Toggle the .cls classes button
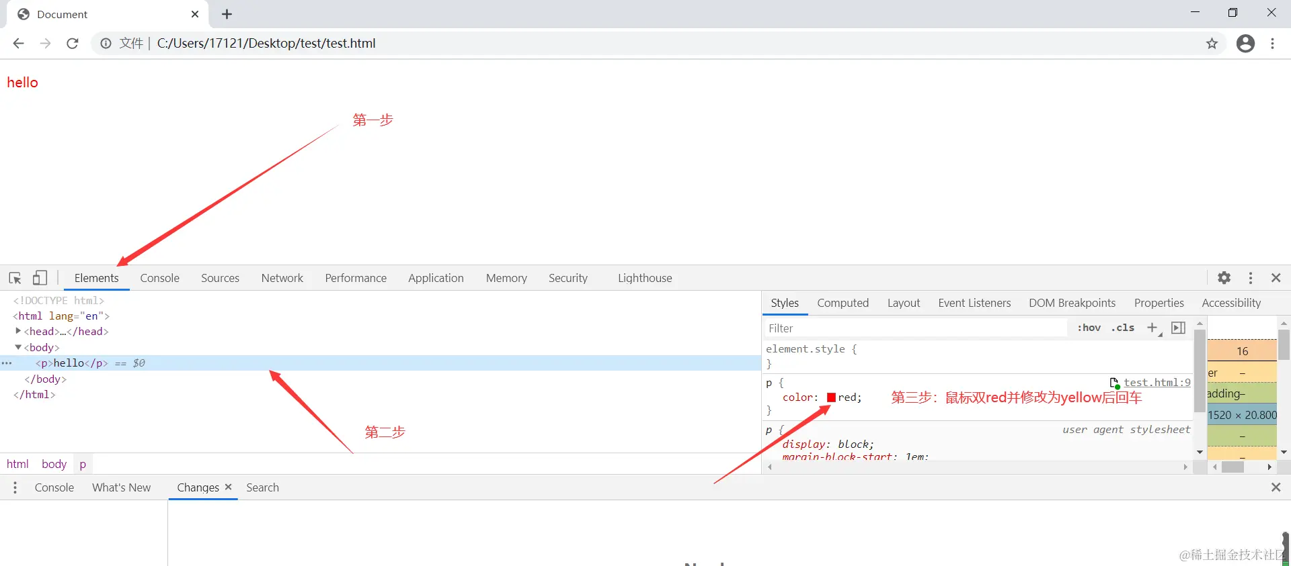 1123,328
